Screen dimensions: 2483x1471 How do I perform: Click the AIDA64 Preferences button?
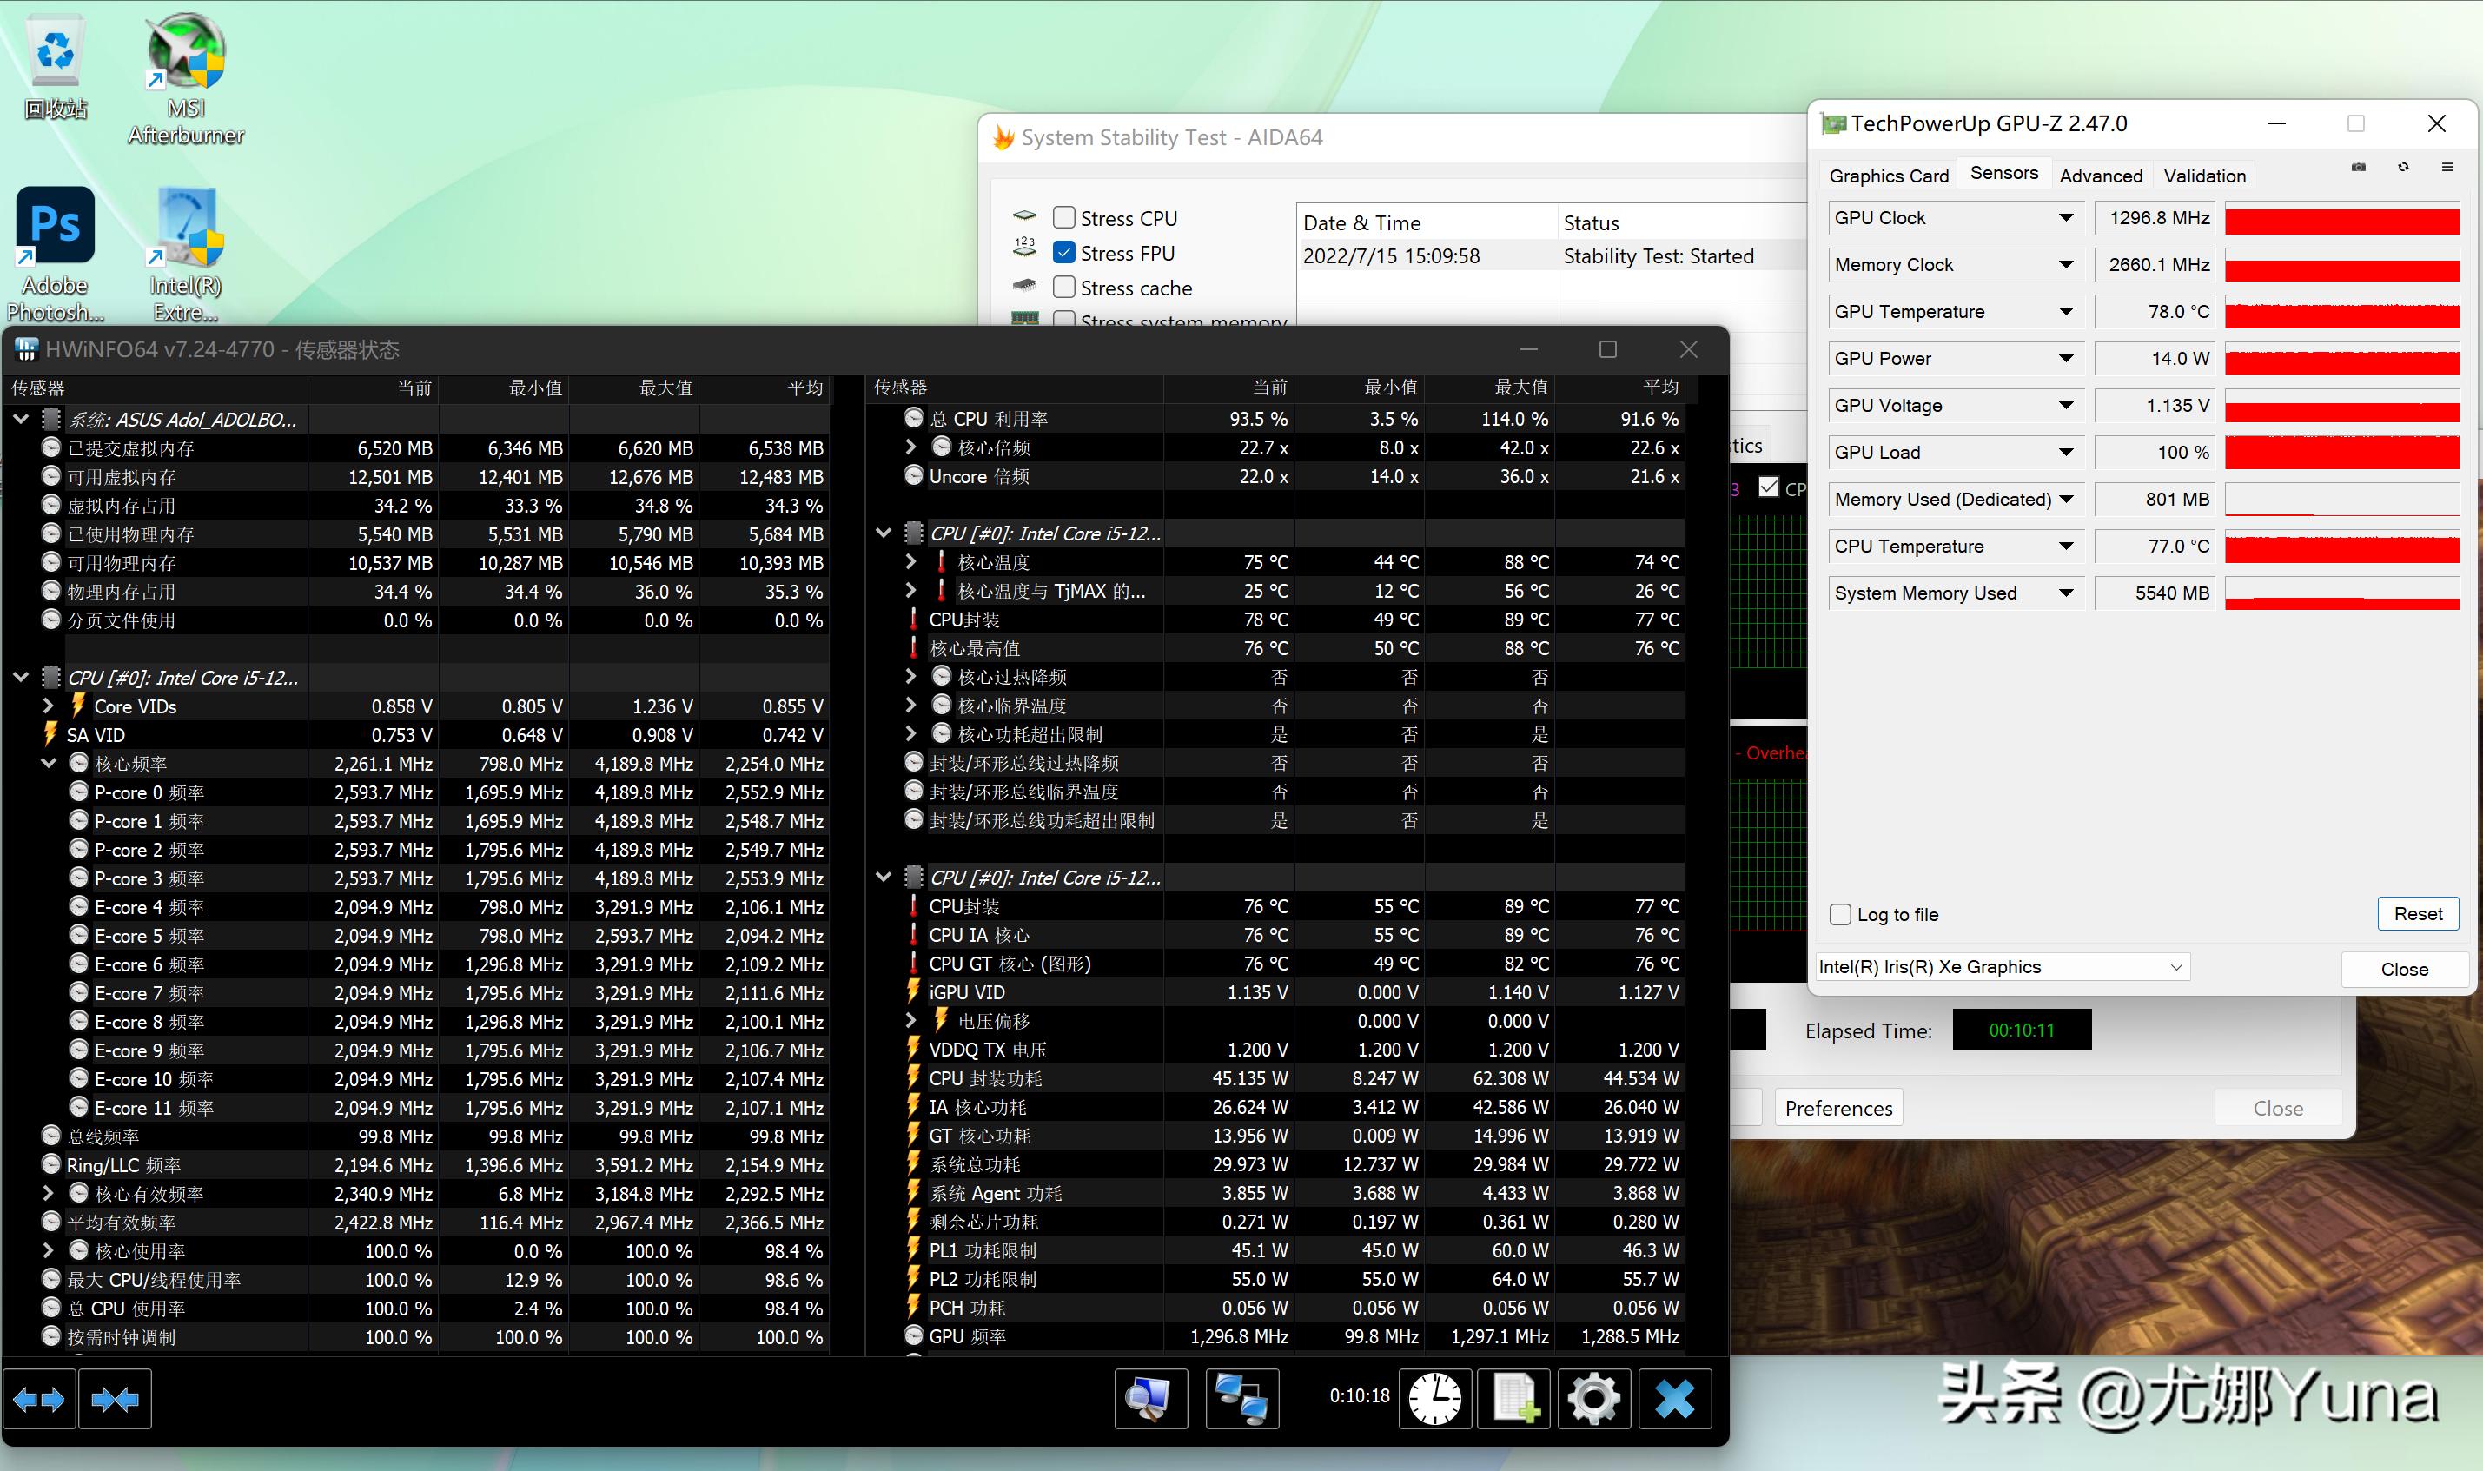1838,1108
